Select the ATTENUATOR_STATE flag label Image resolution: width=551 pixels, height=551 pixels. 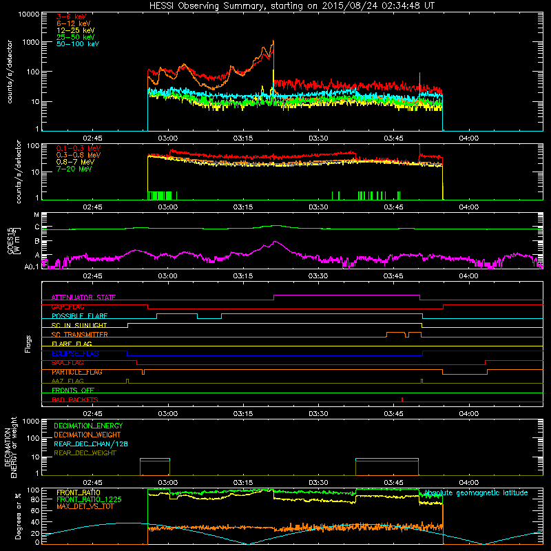point(83,298)
